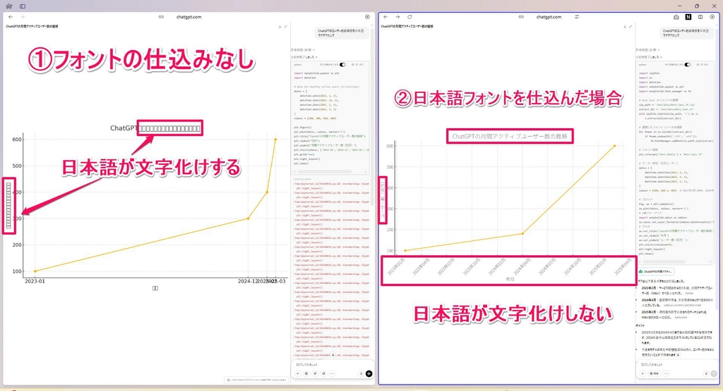Open the Notion extension icon
Screen dimensions: 723x391
pyautogui.click(x=688, y=17)
